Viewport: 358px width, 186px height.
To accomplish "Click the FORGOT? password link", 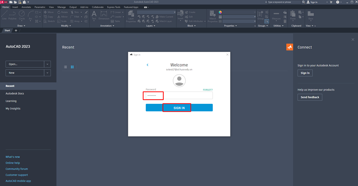I will 208,90.
